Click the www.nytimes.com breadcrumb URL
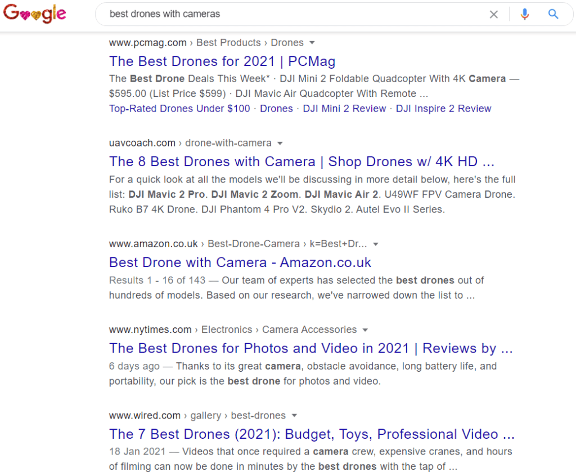 150,329
